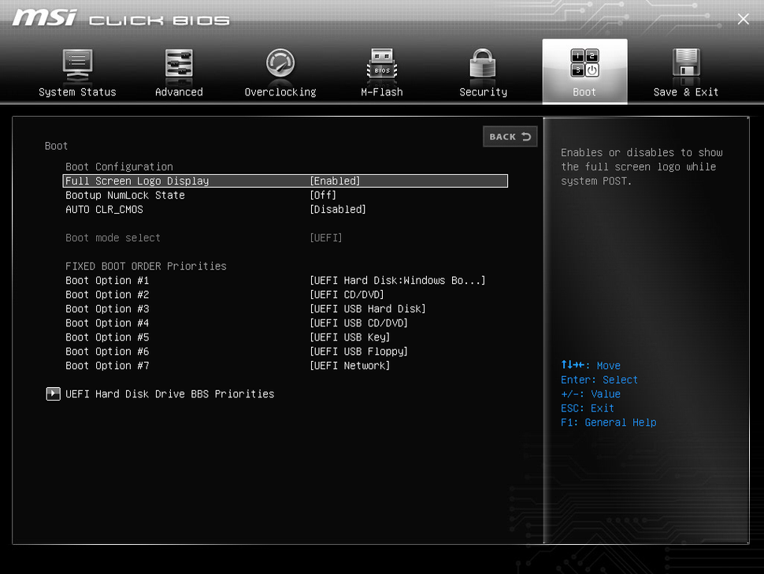Expand UEFI Hard Disk Drive BBS Priorities arrow
The image size is (764, 574).
click(53, 393)
